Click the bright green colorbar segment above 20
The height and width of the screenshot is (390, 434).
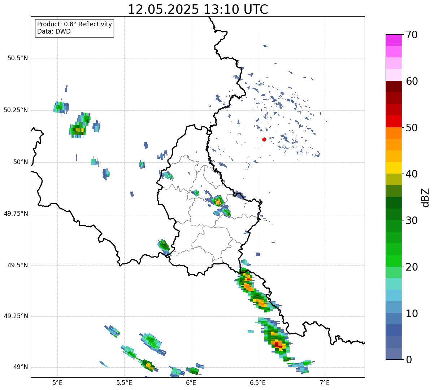394,261
